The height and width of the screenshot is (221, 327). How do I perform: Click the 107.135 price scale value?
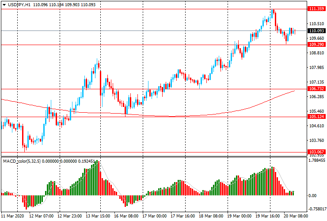[316, 82]
